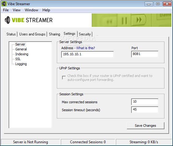
Task: Click the 'Connected Sessions: 0' status
Action: coord(88,142)
